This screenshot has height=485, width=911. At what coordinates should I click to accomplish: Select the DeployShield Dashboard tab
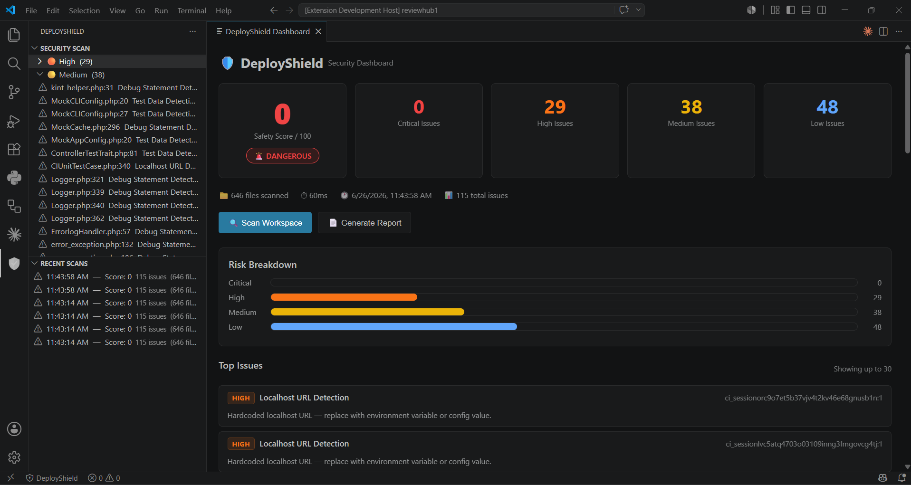pos(268,31)
